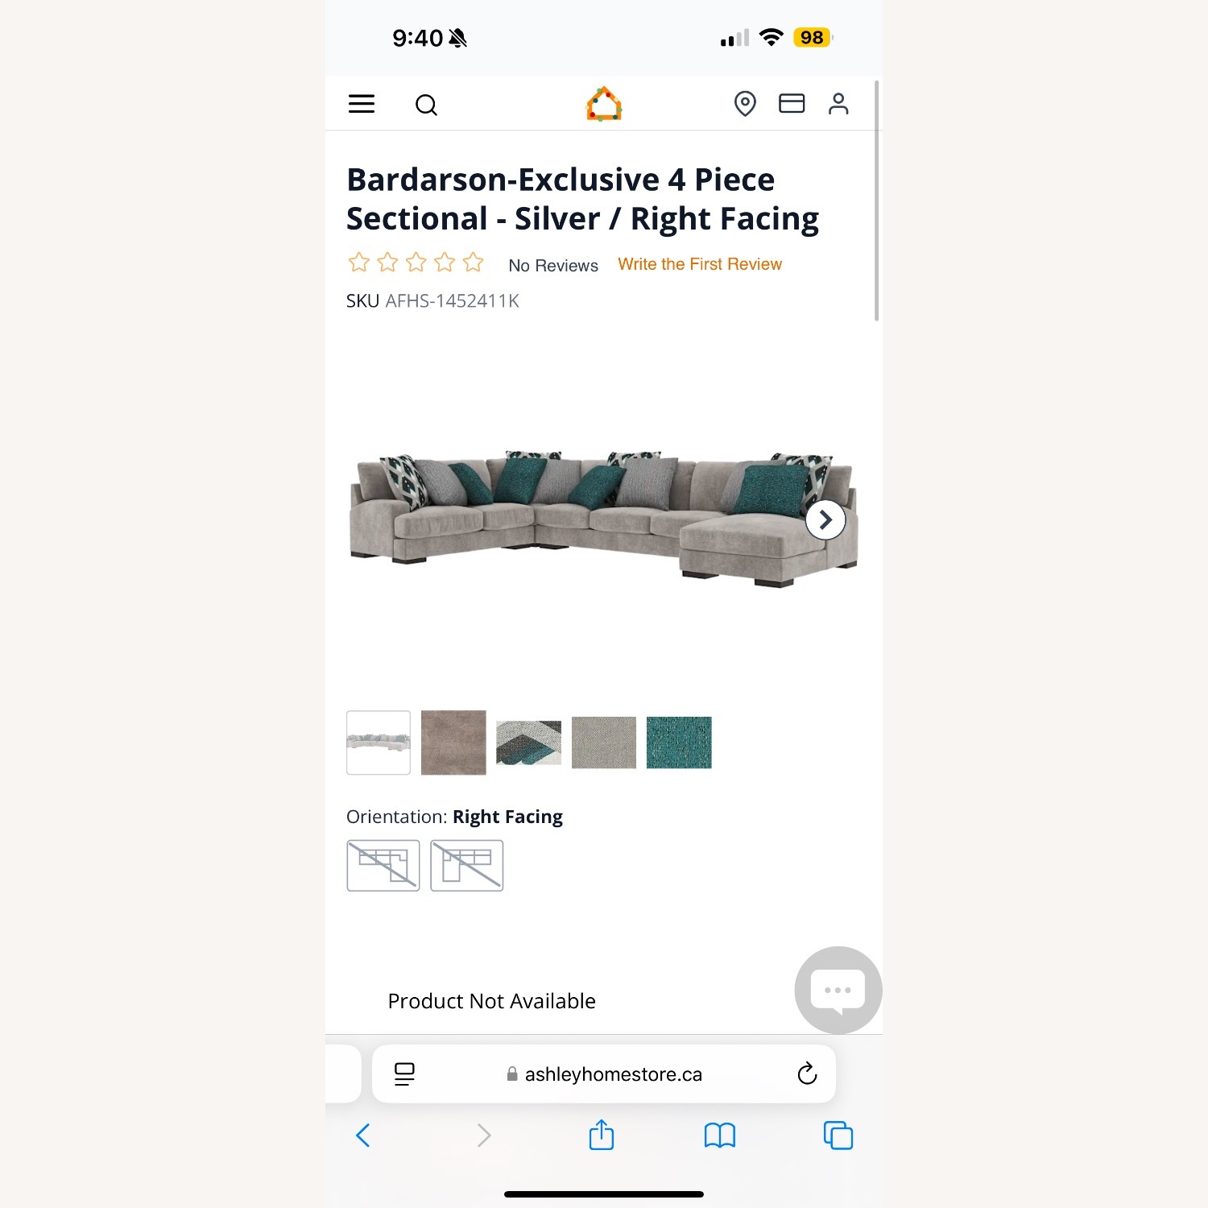Screen dimensions: 1208x1208
Task: Tap the ashleyhomestore.ca address field
Action: (604, 1074)
